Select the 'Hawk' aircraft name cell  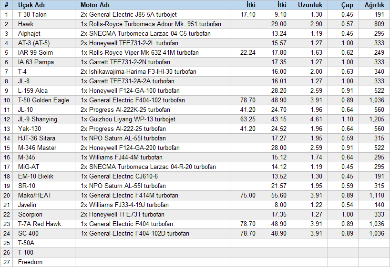click(x=44, y=24)
